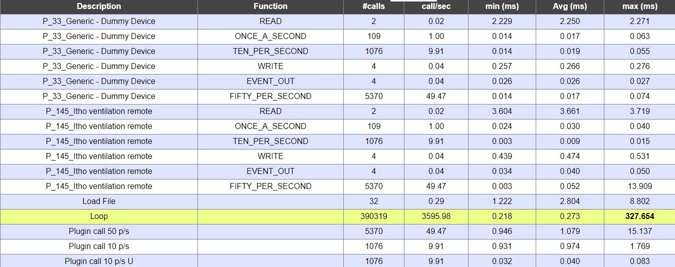Click the min (ms) column header
The height and width of the screenshot is (267, 675).
click(x=502, y=6)
